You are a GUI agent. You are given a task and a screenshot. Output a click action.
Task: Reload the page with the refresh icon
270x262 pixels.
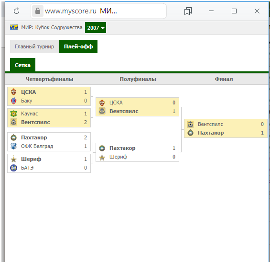(x=17, y=11)
